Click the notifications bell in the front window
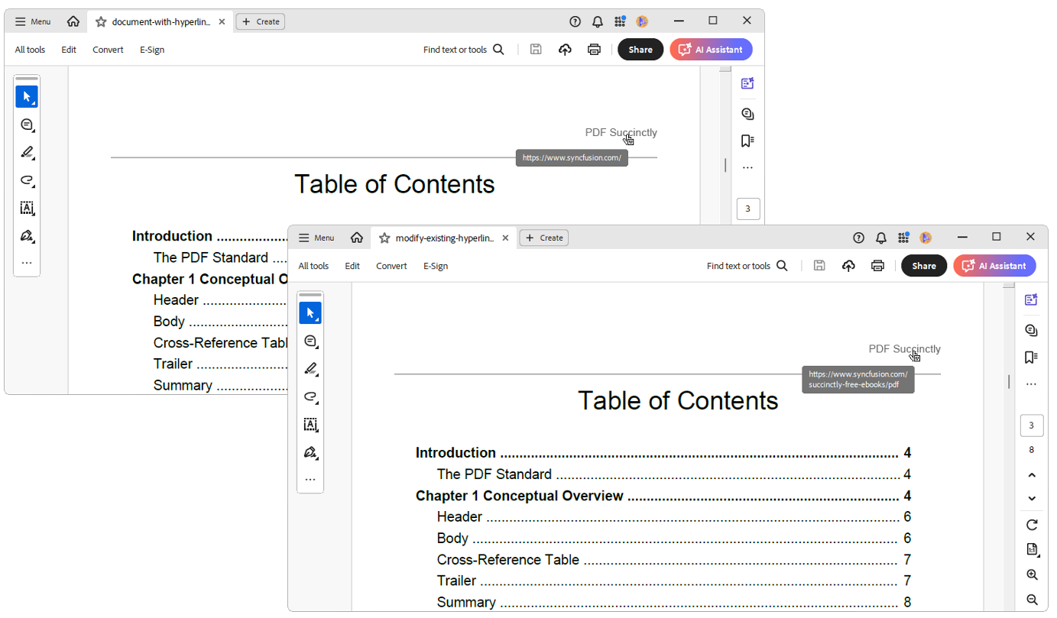This screenshot has height=618, width=1057. tap(881, 238)
